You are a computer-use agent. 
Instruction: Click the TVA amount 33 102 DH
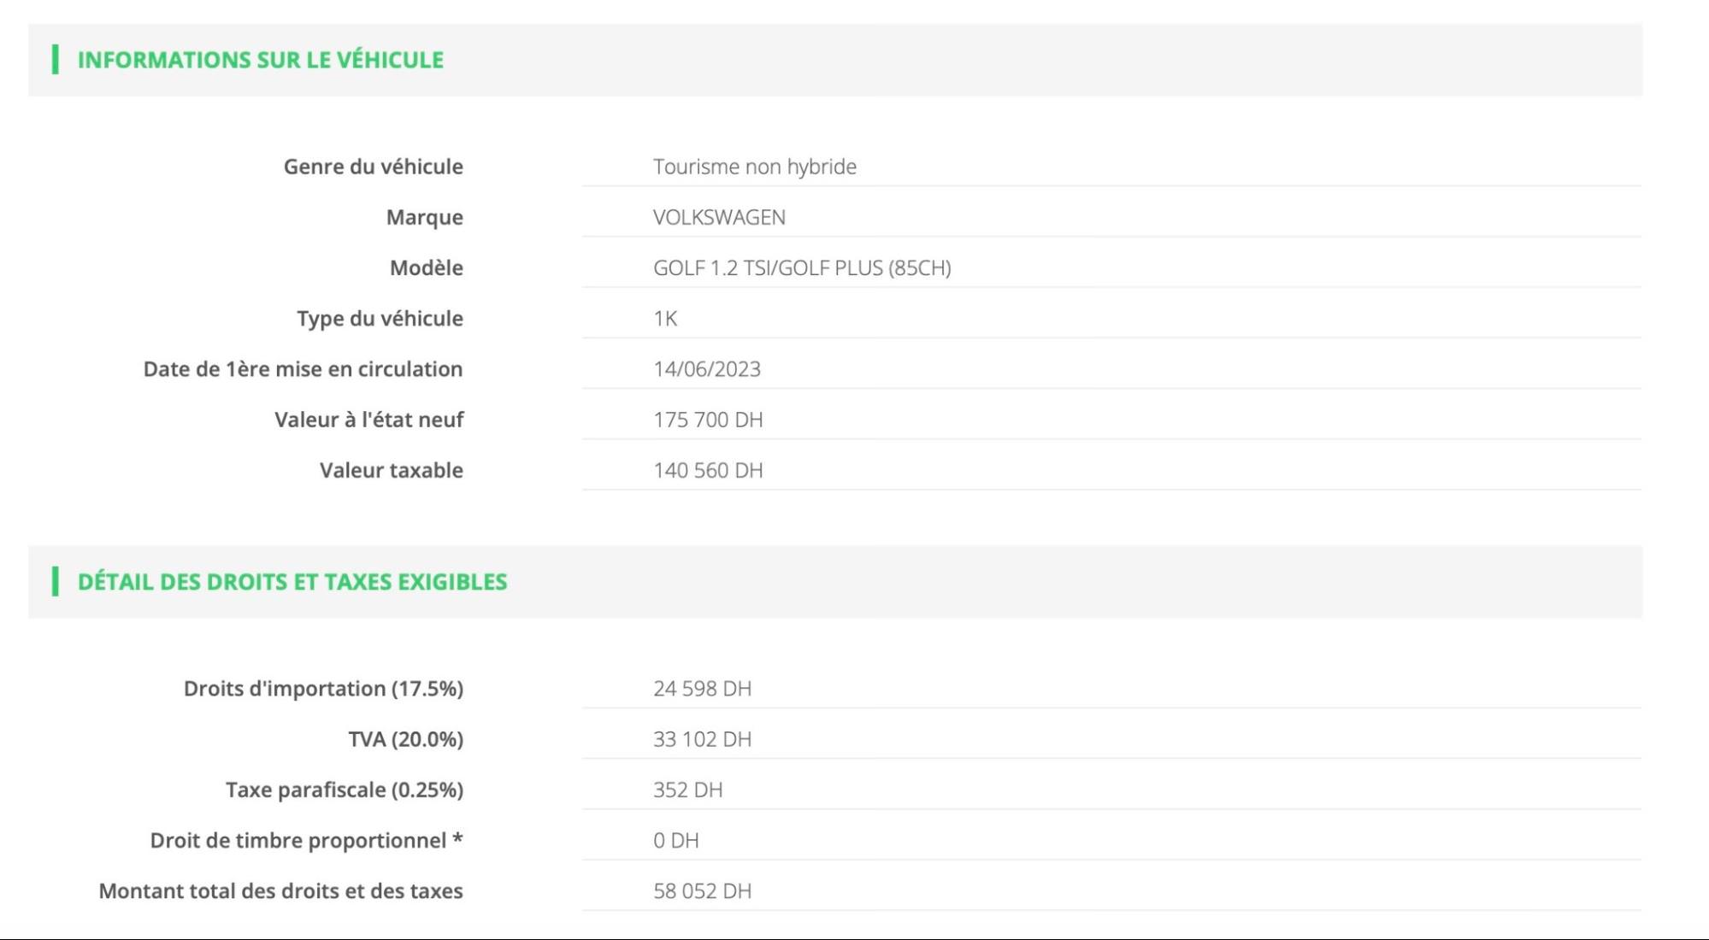(702, 739)
